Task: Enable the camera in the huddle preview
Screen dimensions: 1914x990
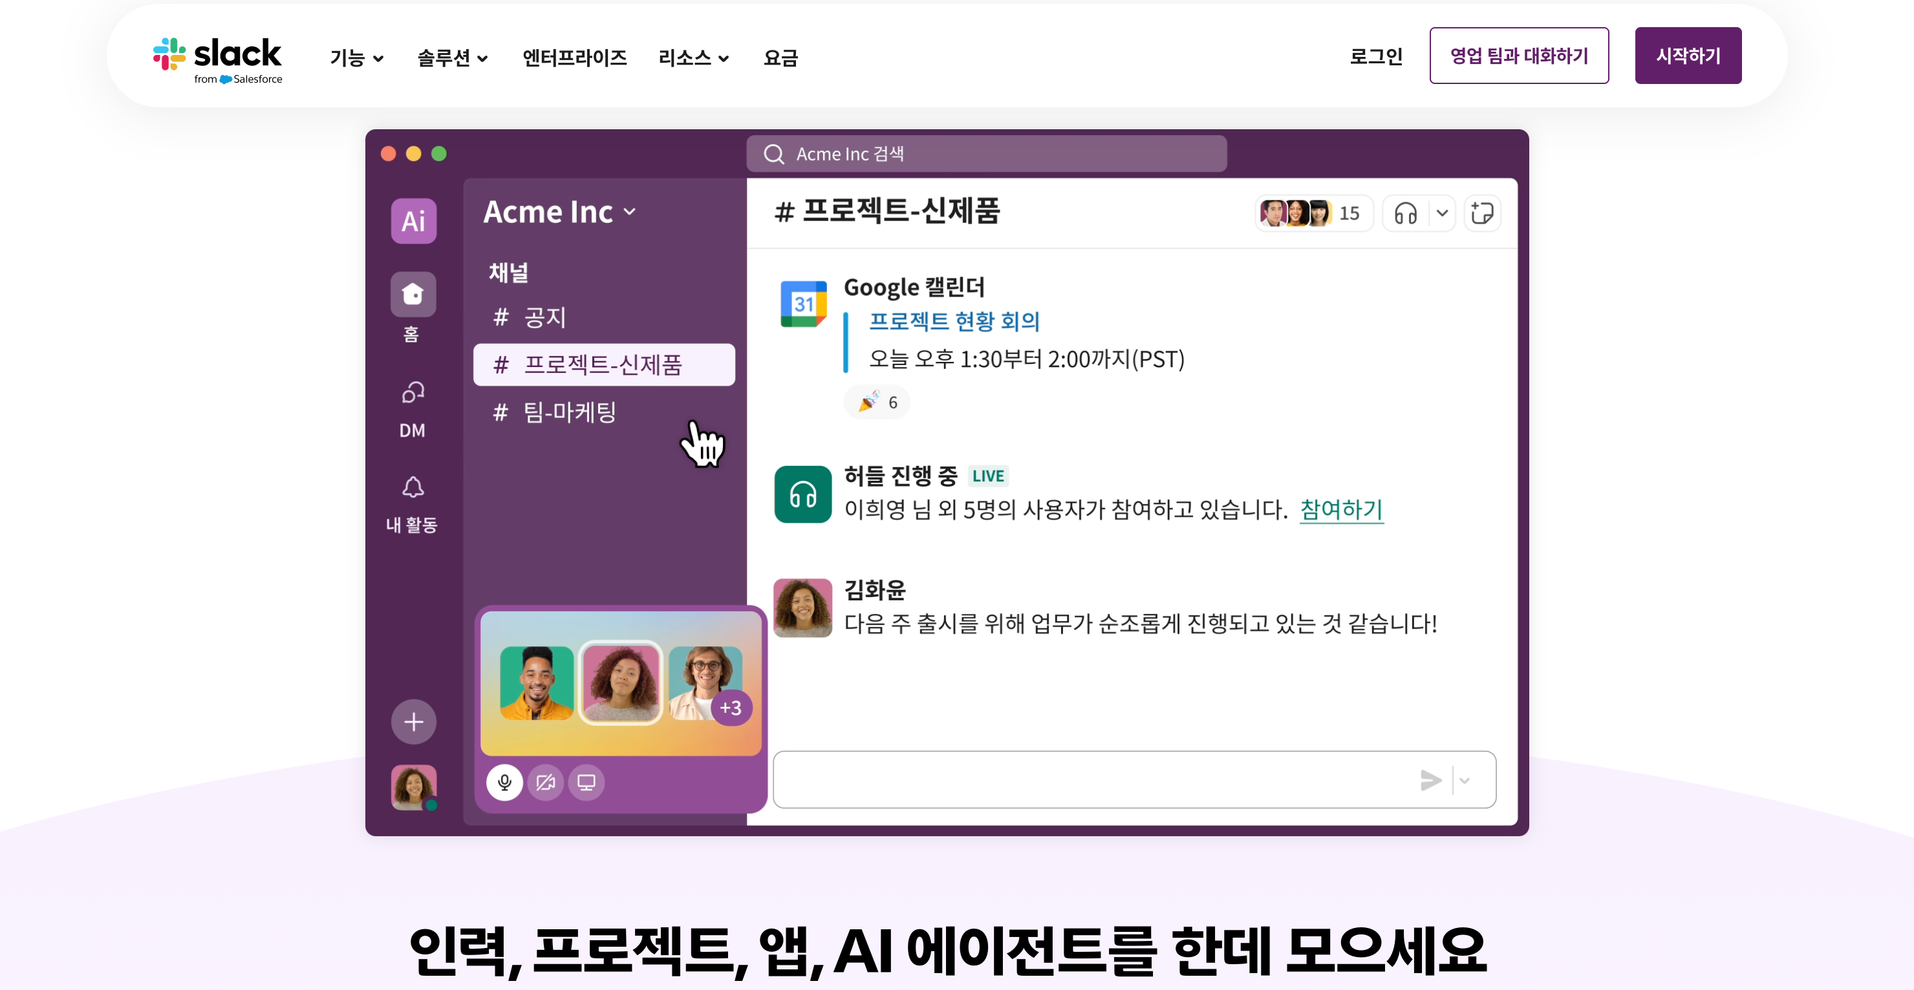Action: click(545, 782)
